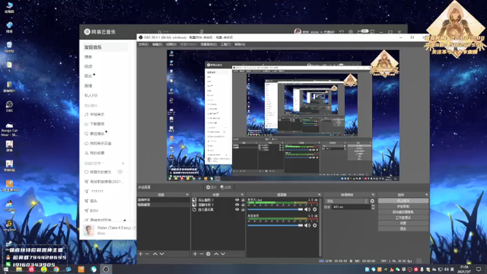This screenshot has height=274, width=487.
Task: Add a new source with the plus icon
Action: (195, 253)
